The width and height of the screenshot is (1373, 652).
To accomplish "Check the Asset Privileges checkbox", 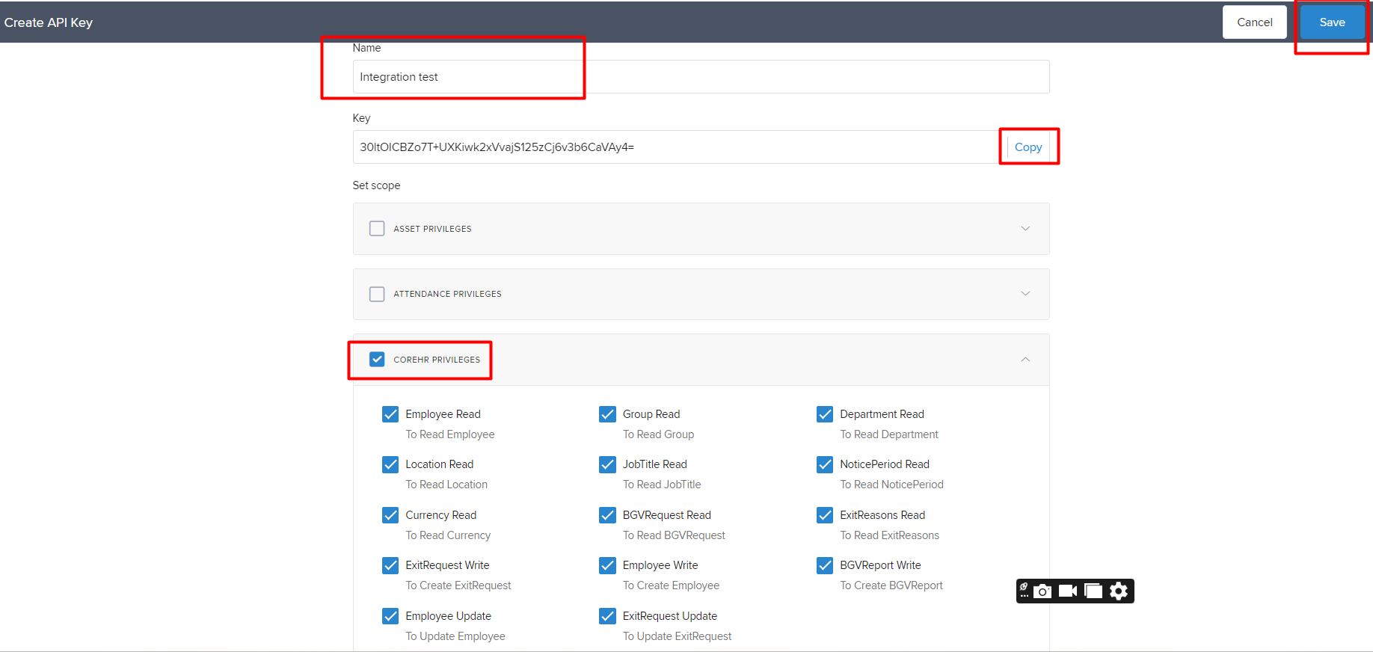I will point(377,229).
